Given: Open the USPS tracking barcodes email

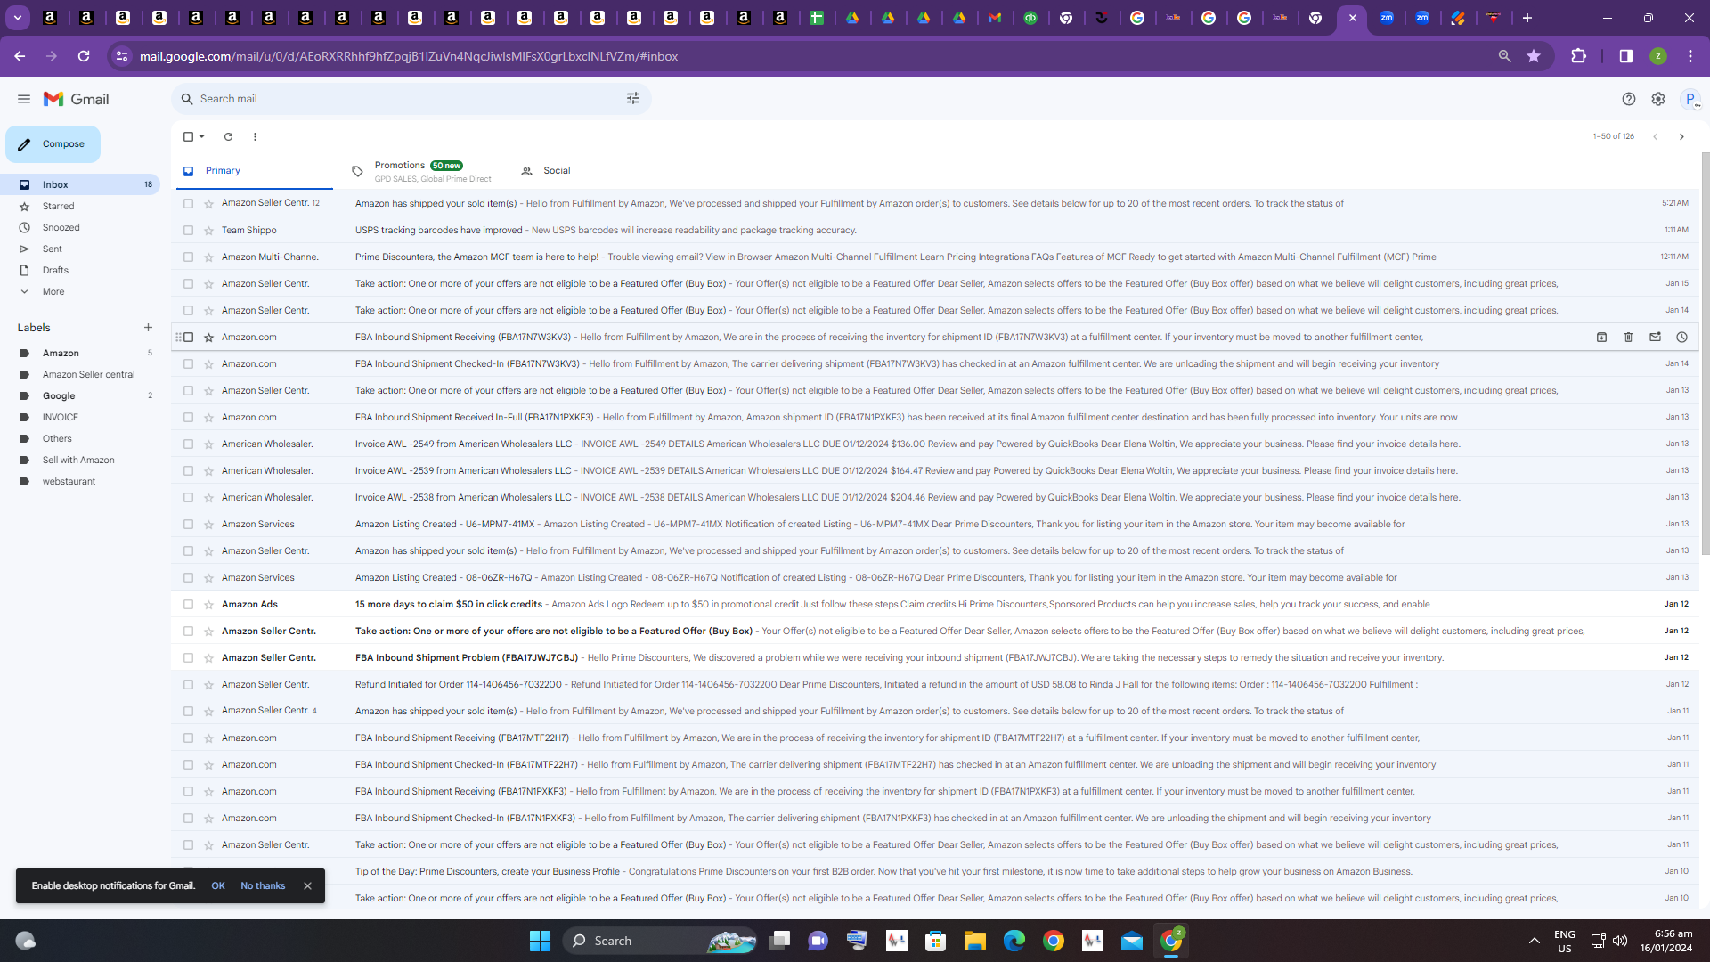Looking at the screenshot, I should (x=935, y=230).
